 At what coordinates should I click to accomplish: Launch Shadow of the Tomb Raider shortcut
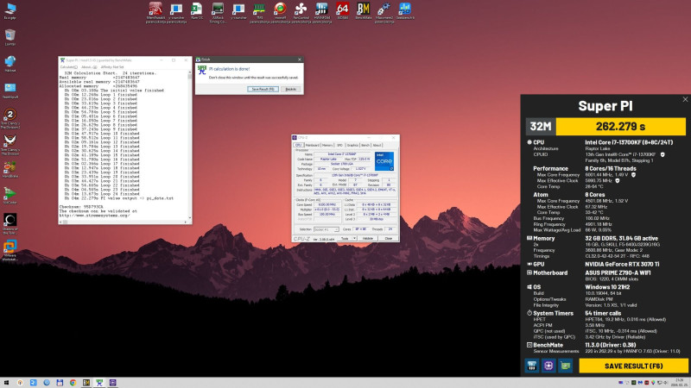(10, 223)
